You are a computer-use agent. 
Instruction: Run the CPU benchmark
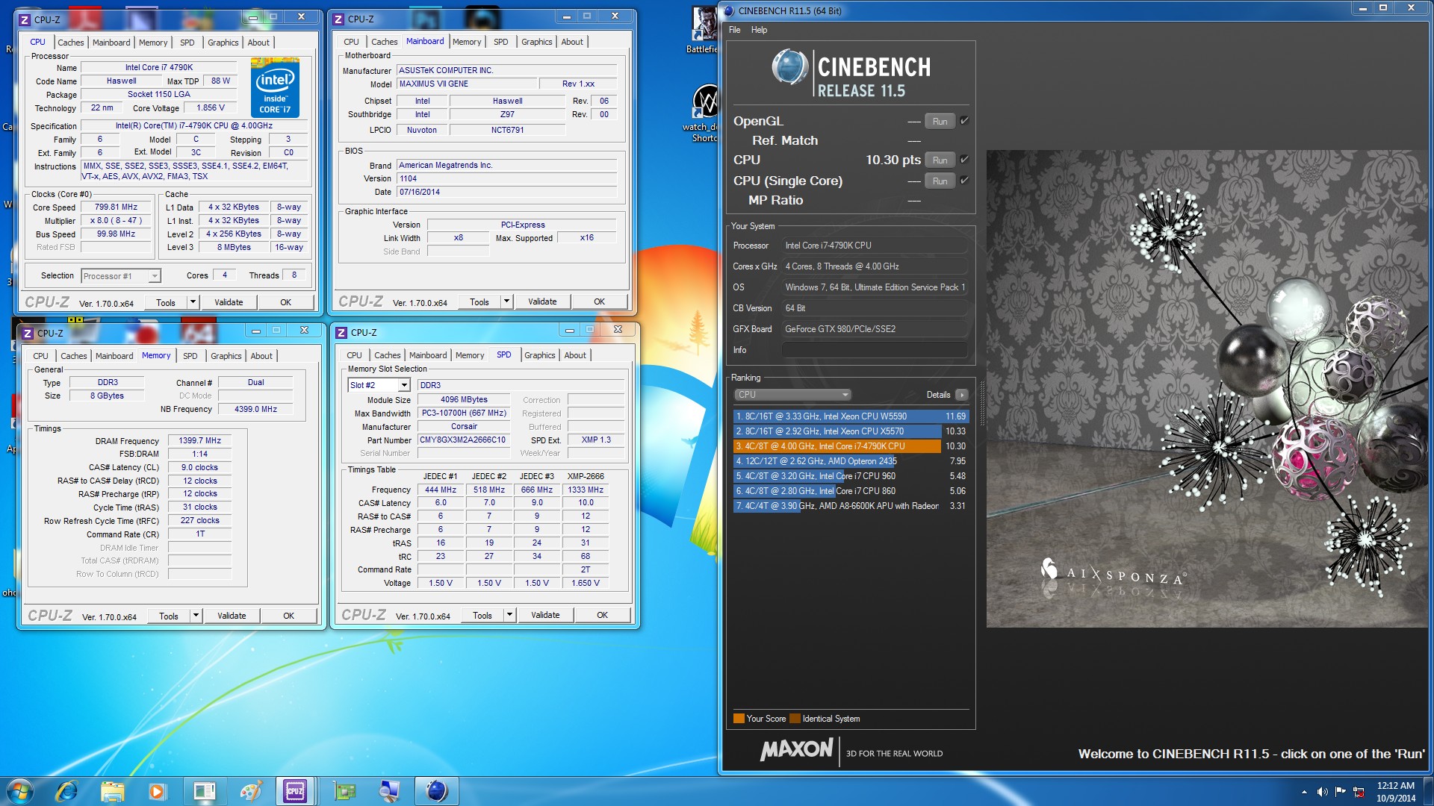click(x=940, y=160)
